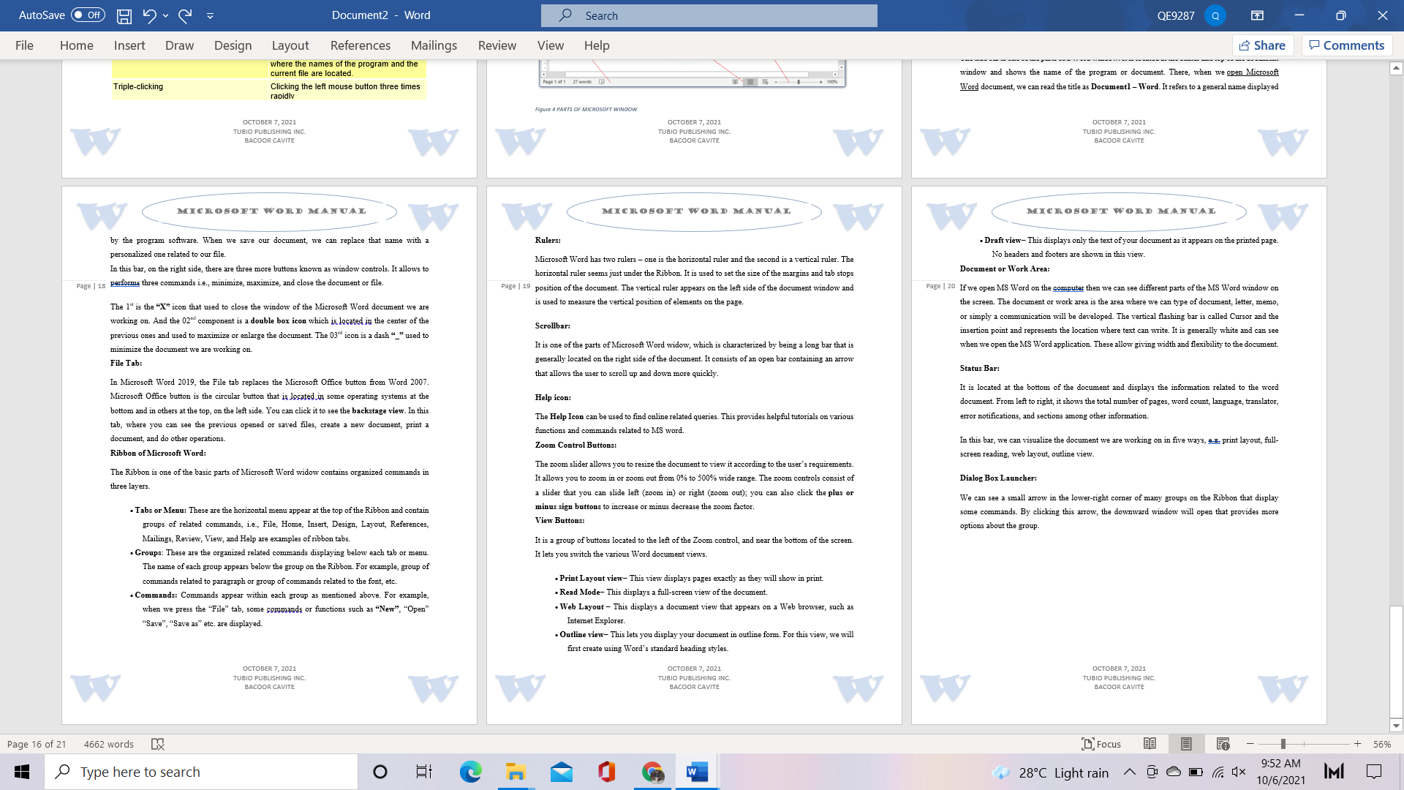Switch to the Home tab
Viewport: 1404px width, 790px height.
[x=76, y=45]
